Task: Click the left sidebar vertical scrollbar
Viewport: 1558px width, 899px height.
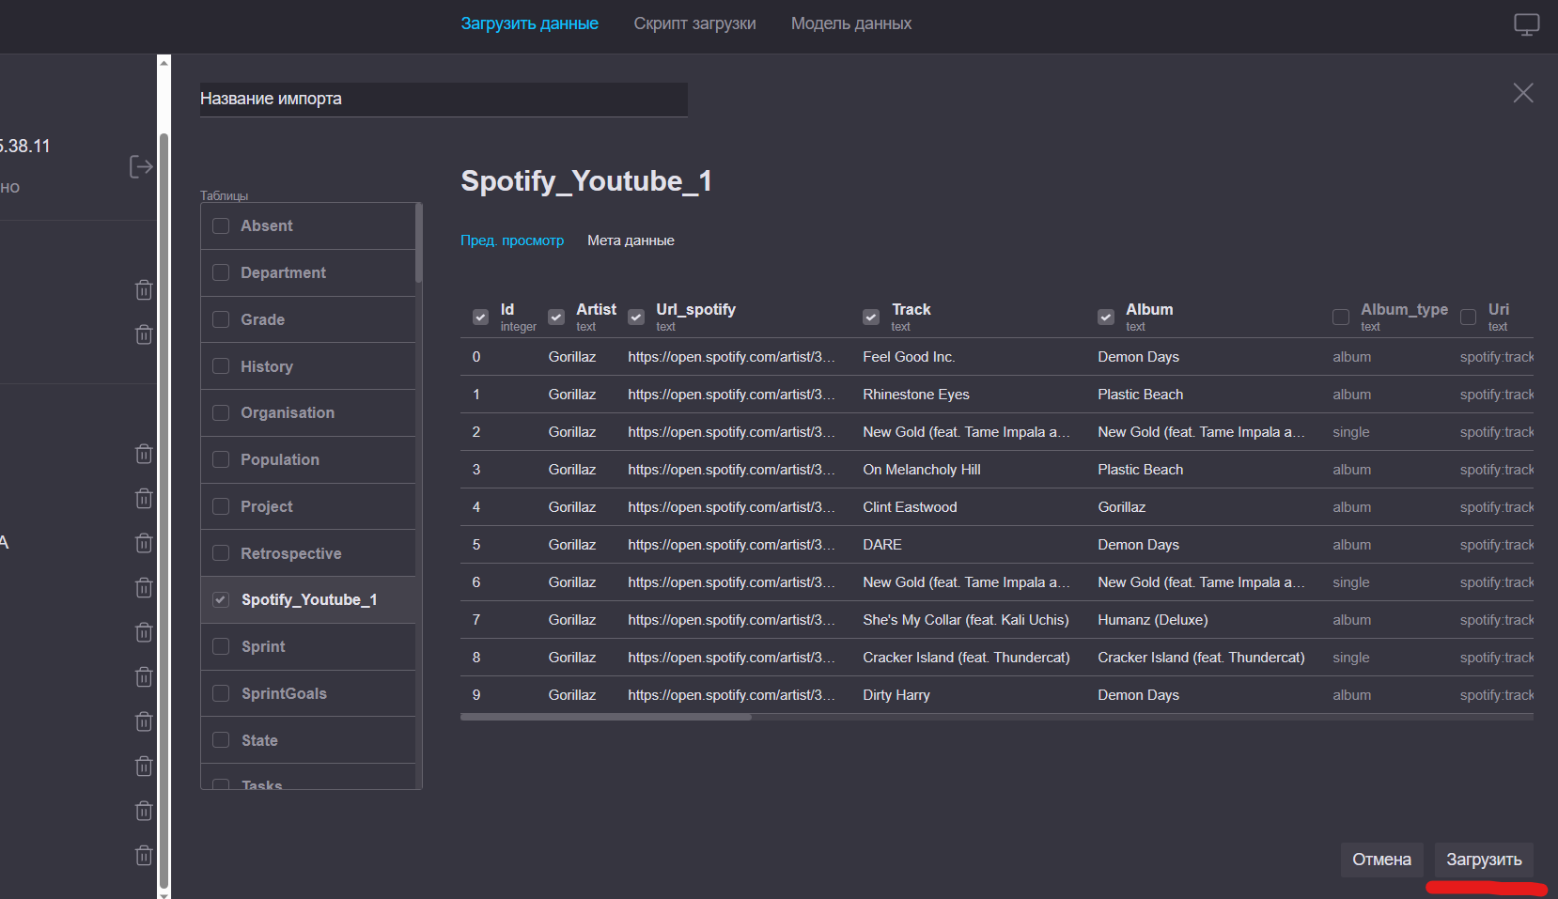Action: [164, 510]
